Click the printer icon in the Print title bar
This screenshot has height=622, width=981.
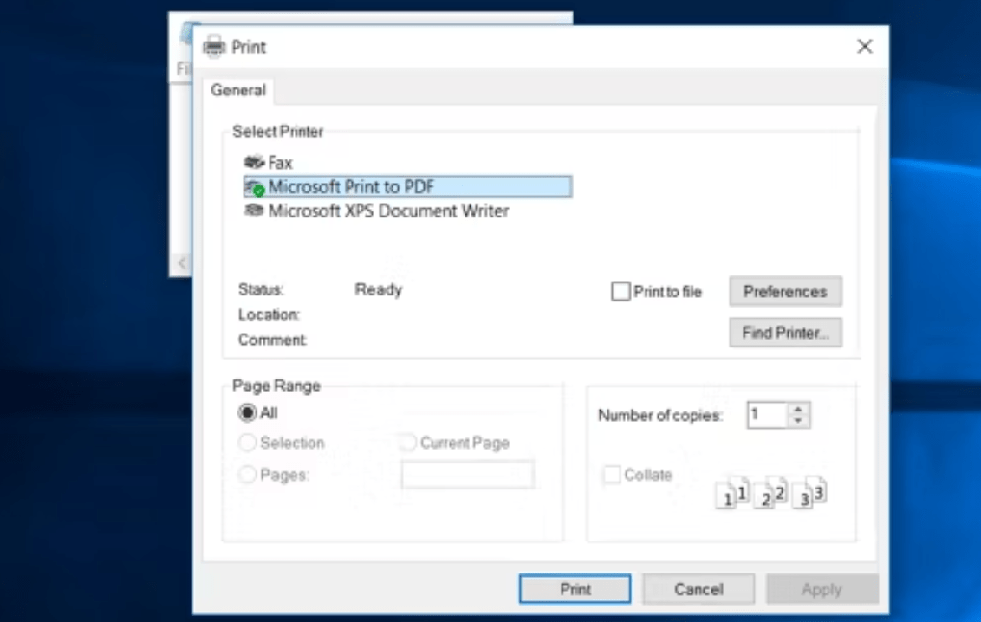tap(214, 47)
